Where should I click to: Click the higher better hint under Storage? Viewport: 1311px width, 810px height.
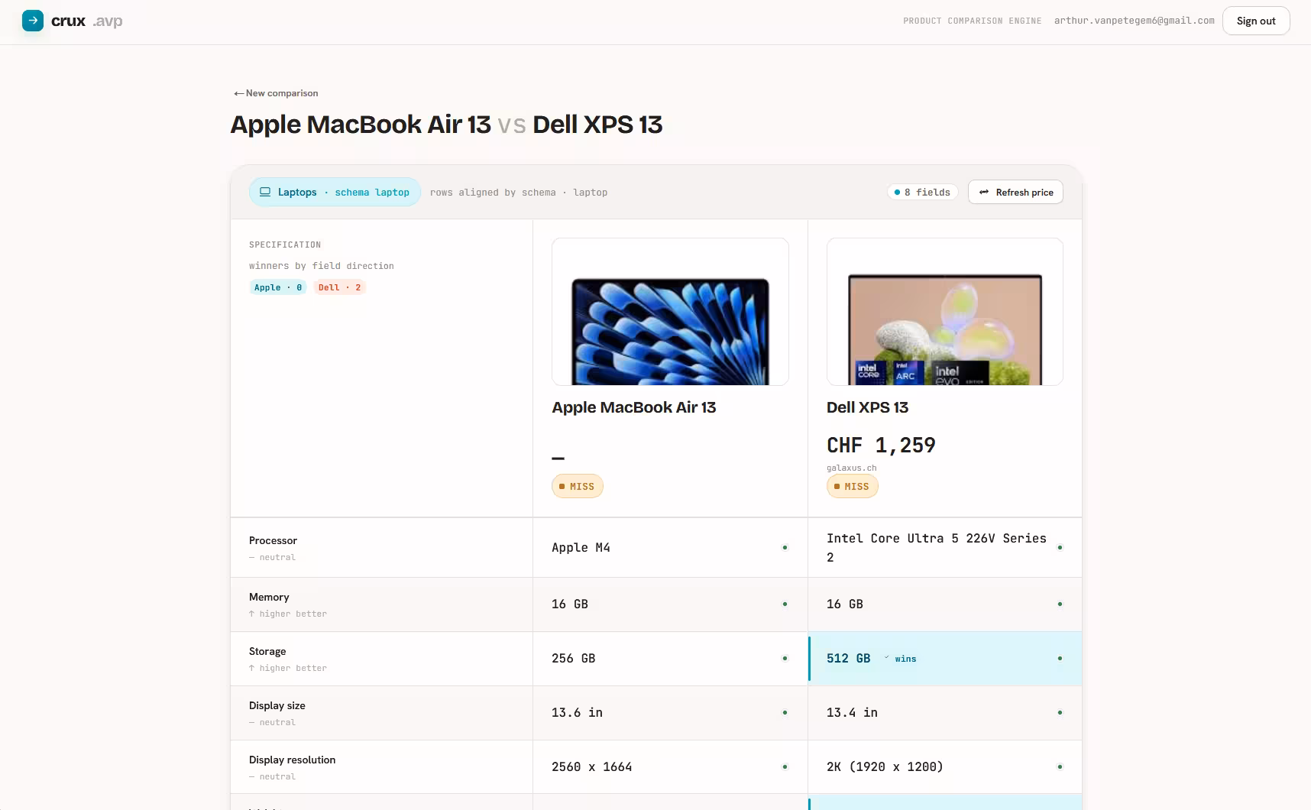click(x=288, y=668)
